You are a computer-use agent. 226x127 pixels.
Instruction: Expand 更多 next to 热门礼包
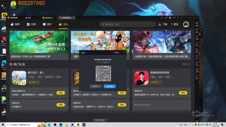click(x=186, y=64)
